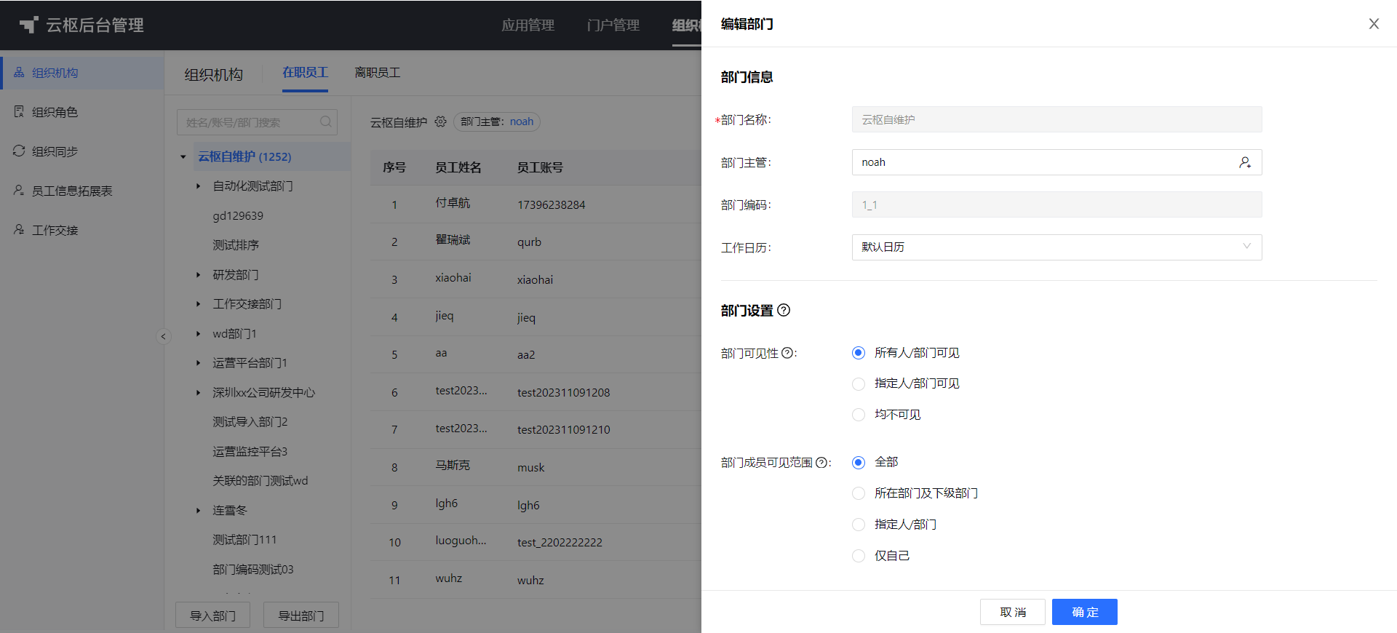The width and height of the screenshot is (1397, 633).
Task: Expand the 连雪冬 tree node
Action: pyautogui.click(x=198, y=510)
